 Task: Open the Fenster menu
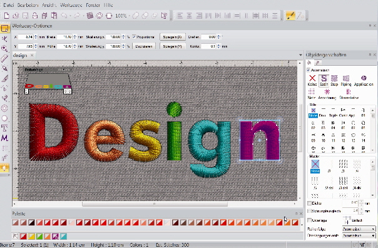tap(93, 5)
